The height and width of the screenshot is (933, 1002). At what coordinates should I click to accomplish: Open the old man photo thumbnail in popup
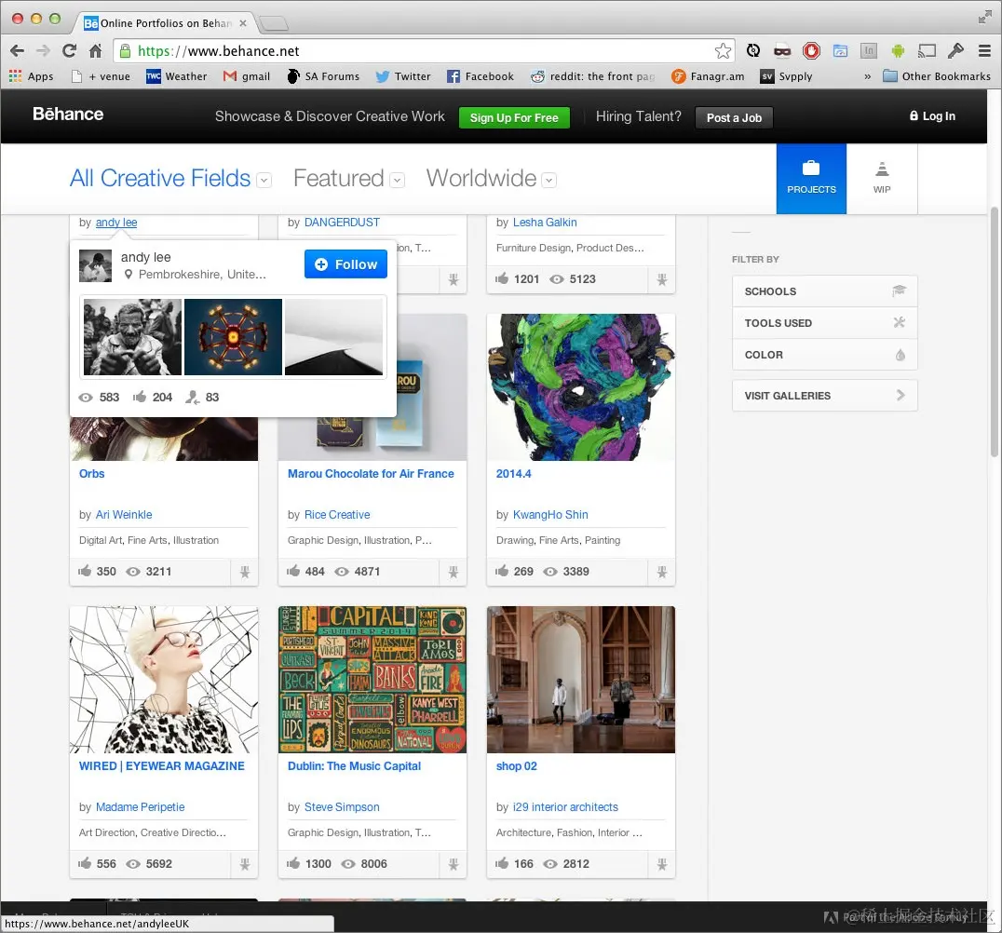[132, 337]
